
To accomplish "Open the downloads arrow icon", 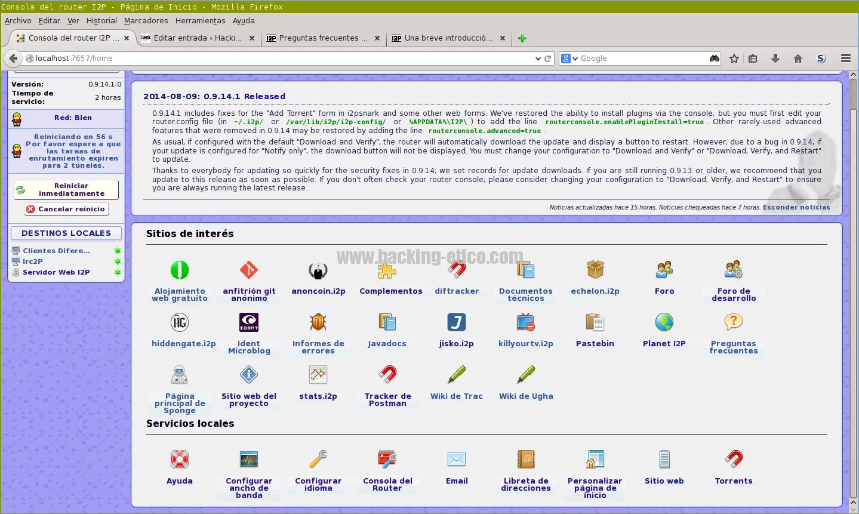I will pyautogui.click(x=775, y=59).
